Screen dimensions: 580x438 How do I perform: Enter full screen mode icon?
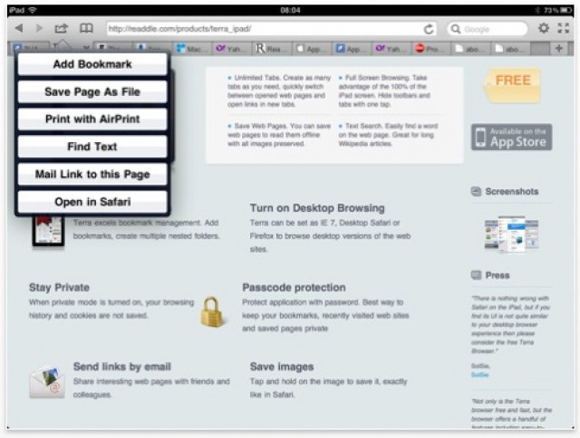[564, 29]
